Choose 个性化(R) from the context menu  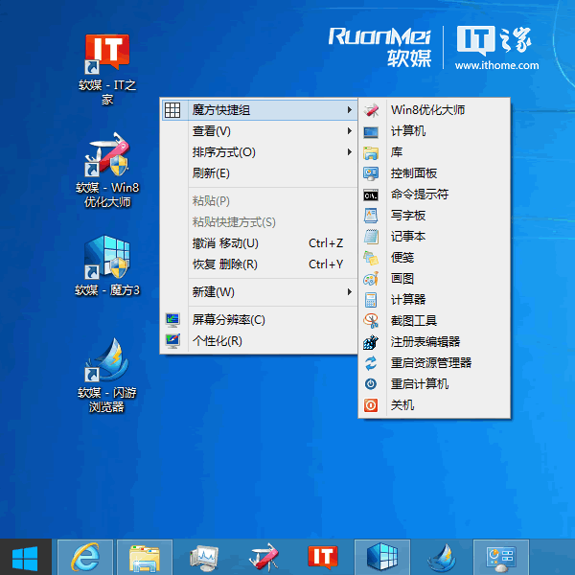coord(217,340)
